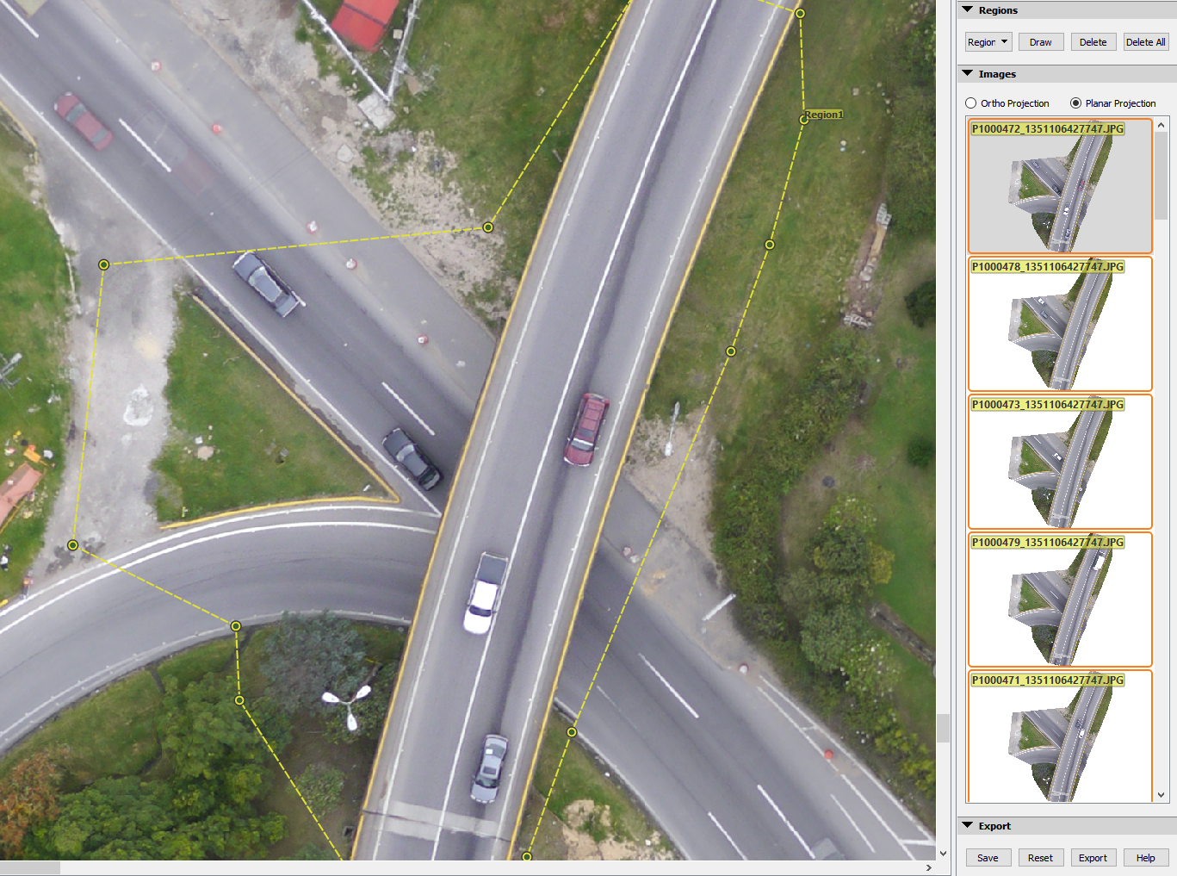Select Ortho Projection radio button

(971, 103)
